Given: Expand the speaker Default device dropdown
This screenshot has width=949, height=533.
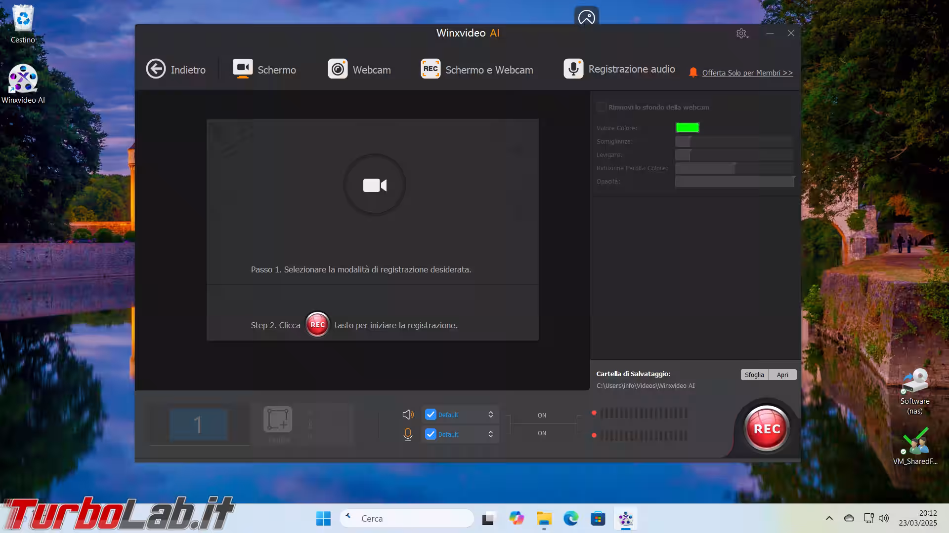Looking at the screenshot, I should pyautogui.click(x=490, y=415).
